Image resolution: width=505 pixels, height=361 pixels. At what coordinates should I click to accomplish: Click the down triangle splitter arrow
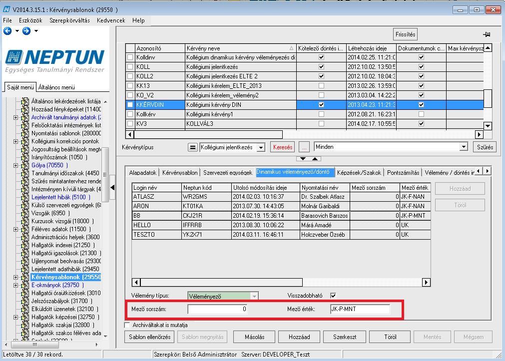point(303,158)
